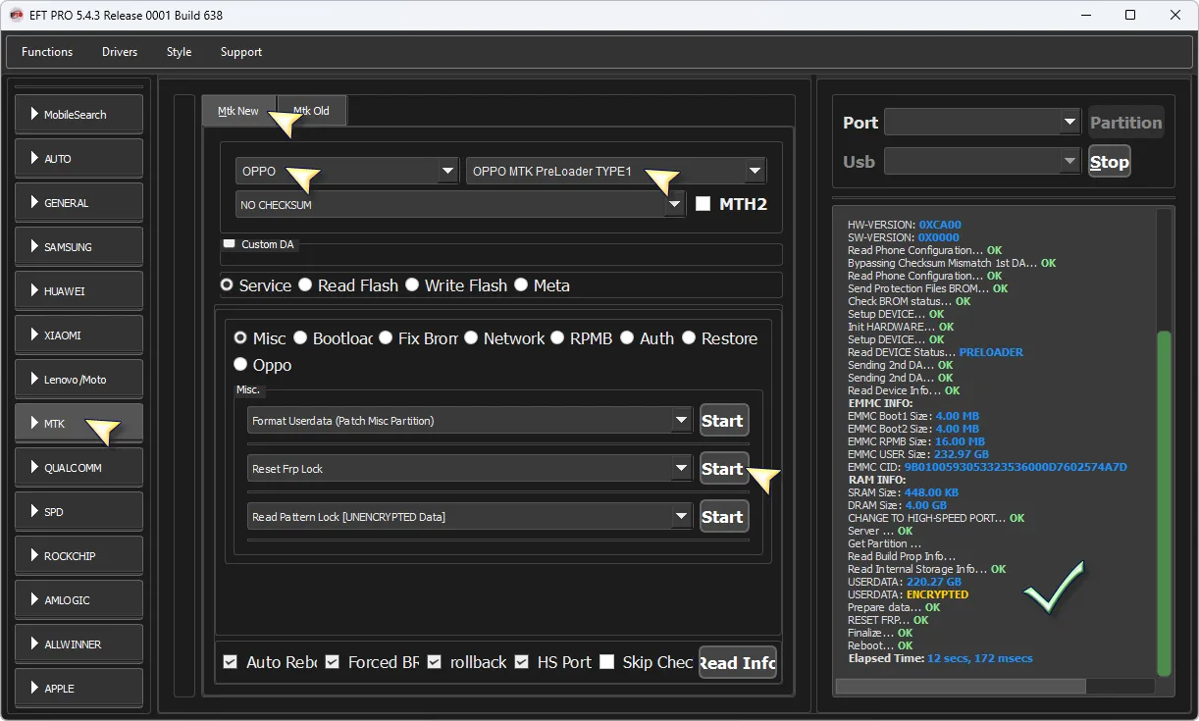Select the Read Flash radio button
1199x721 pixels.
click(x=306, y=285)
